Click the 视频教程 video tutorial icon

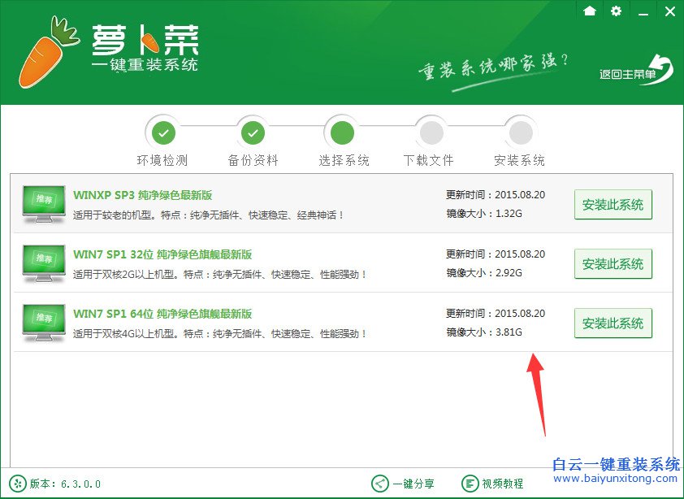click(x=468, y=482)
